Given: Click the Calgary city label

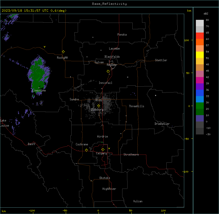Looking at the screenshot, I should (x=102, y=153).
